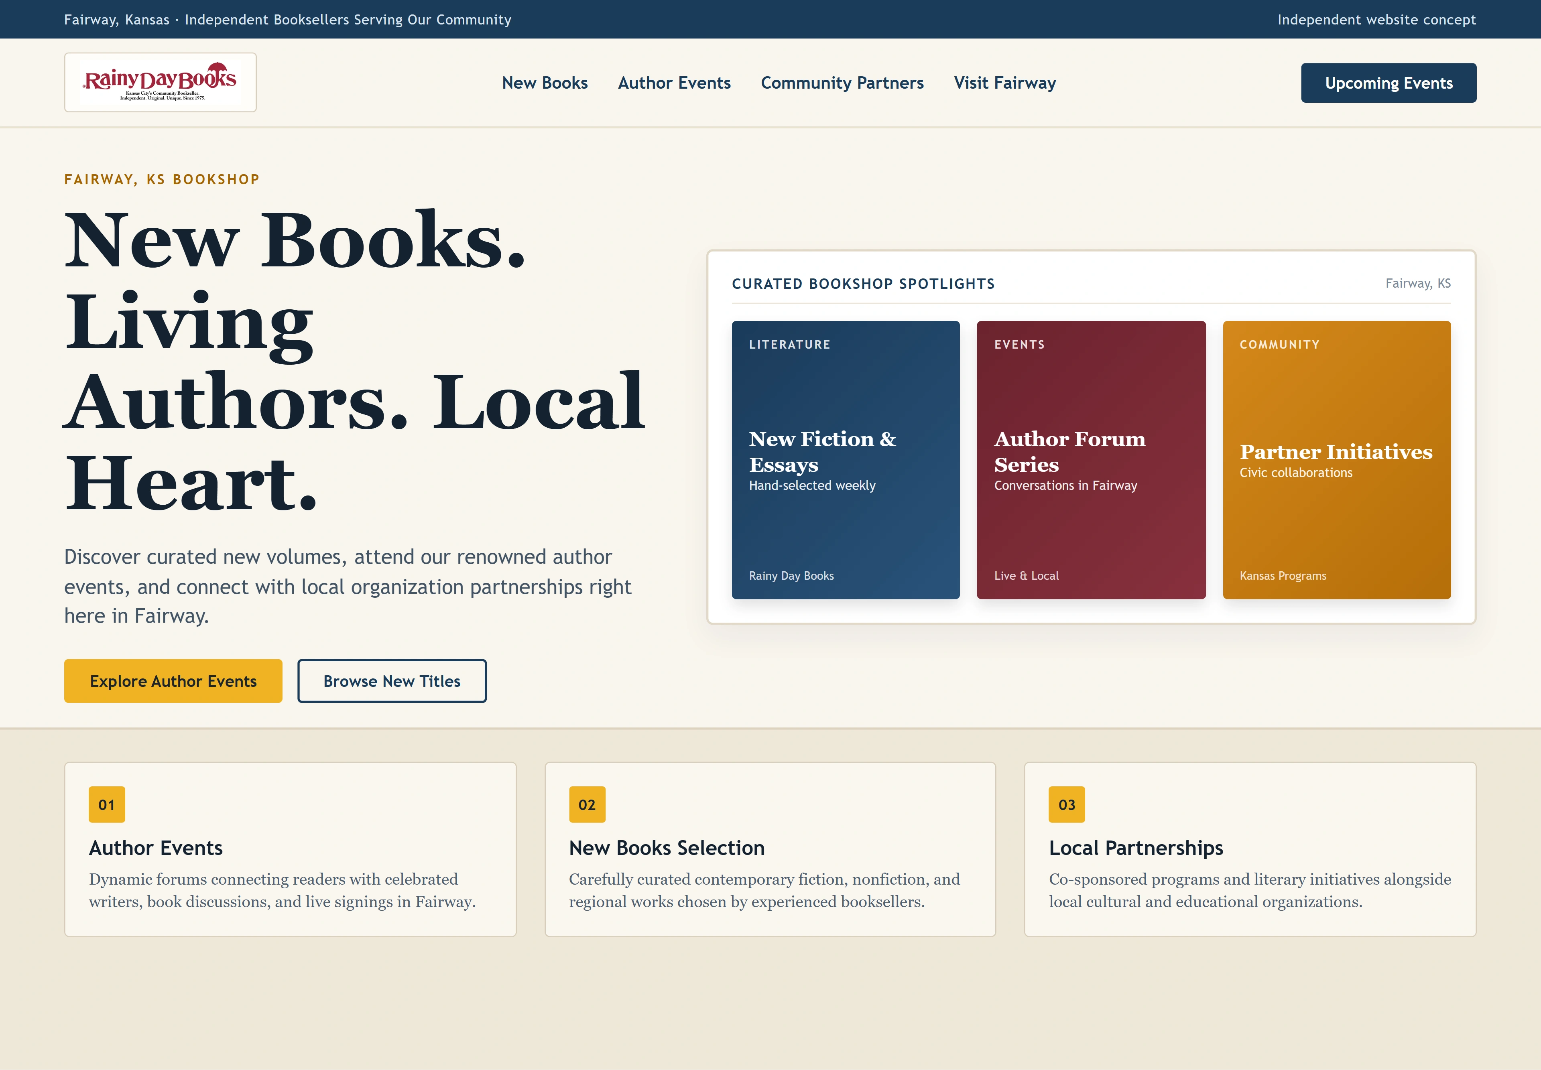
Task: Select the Author Events feature heading
Action: 156,847
